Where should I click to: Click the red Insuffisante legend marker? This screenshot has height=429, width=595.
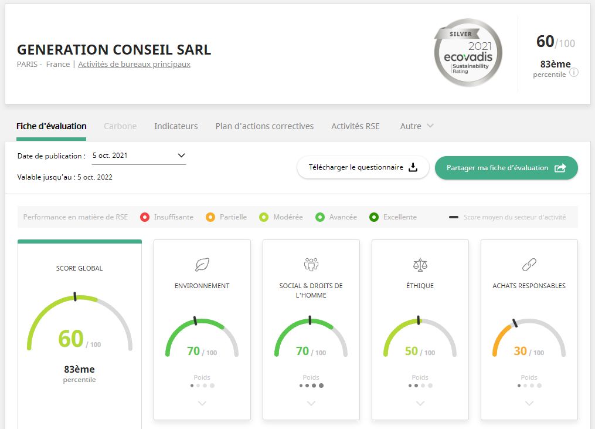(x=145, y=217)
